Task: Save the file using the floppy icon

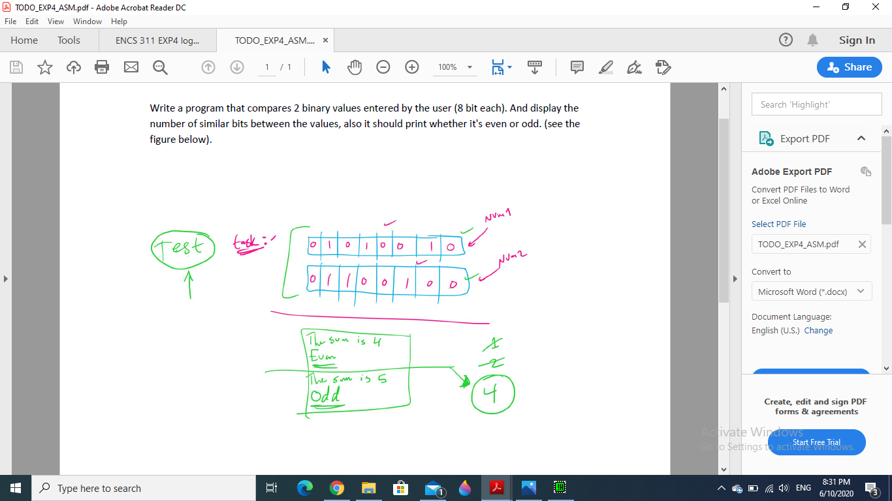Action: pos(16,67)
